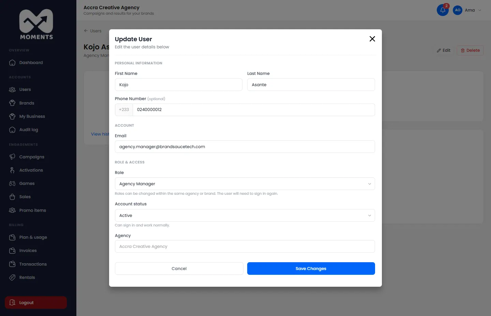The image size is (491, 316).
Task: Open Games in sidebar
Action: point(27,184)
